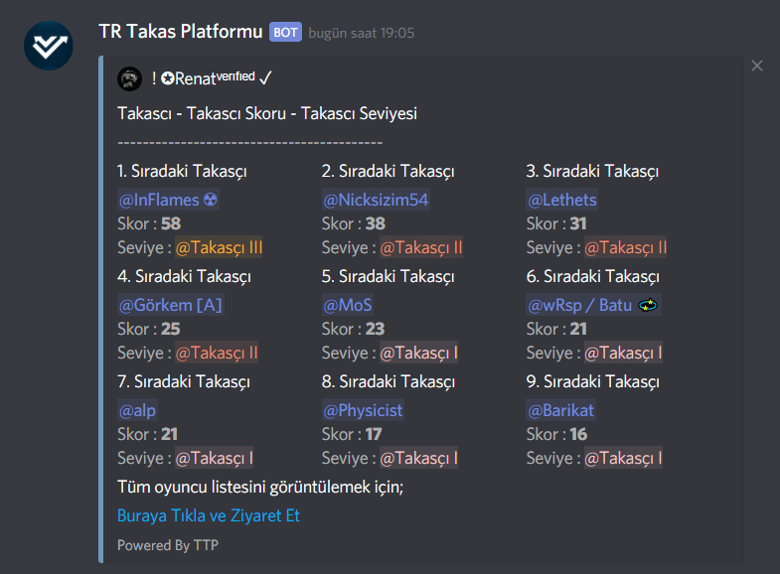
Task: Open the @InFlames user mention
Action: click(168, 200)
